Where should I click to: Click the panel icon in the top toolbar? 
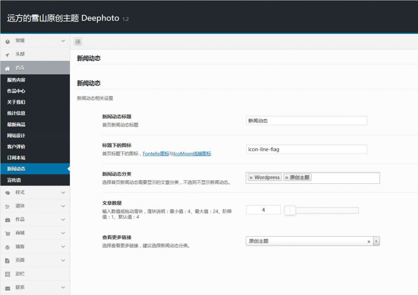point(78,41)
